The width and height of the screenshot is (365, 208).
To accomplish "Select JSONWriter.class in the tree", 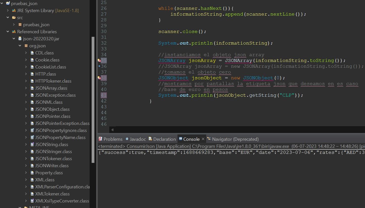I will 52,166.
